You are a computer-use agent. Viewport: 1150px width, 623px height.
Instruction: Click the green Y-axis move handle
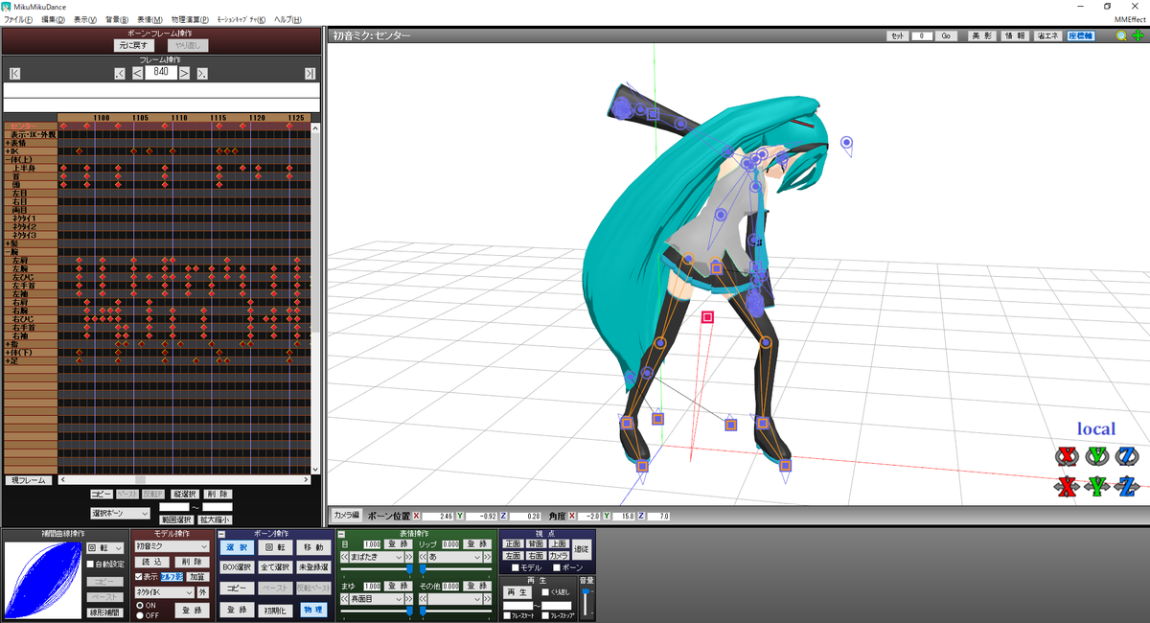click(1097, 486)
